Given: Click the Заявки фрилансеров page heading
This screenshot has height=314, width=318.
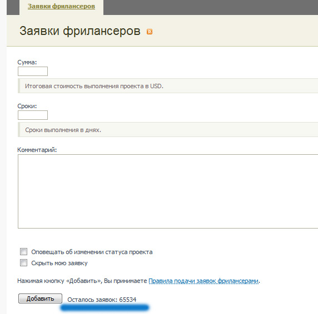Looking at the screenshot, I should (x=80, y=31).
